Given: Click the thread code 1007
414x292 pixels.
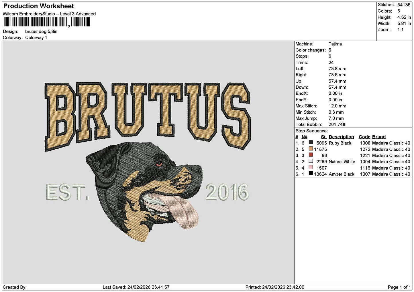Looking at the screenshot, I should [x=365, y=174].
